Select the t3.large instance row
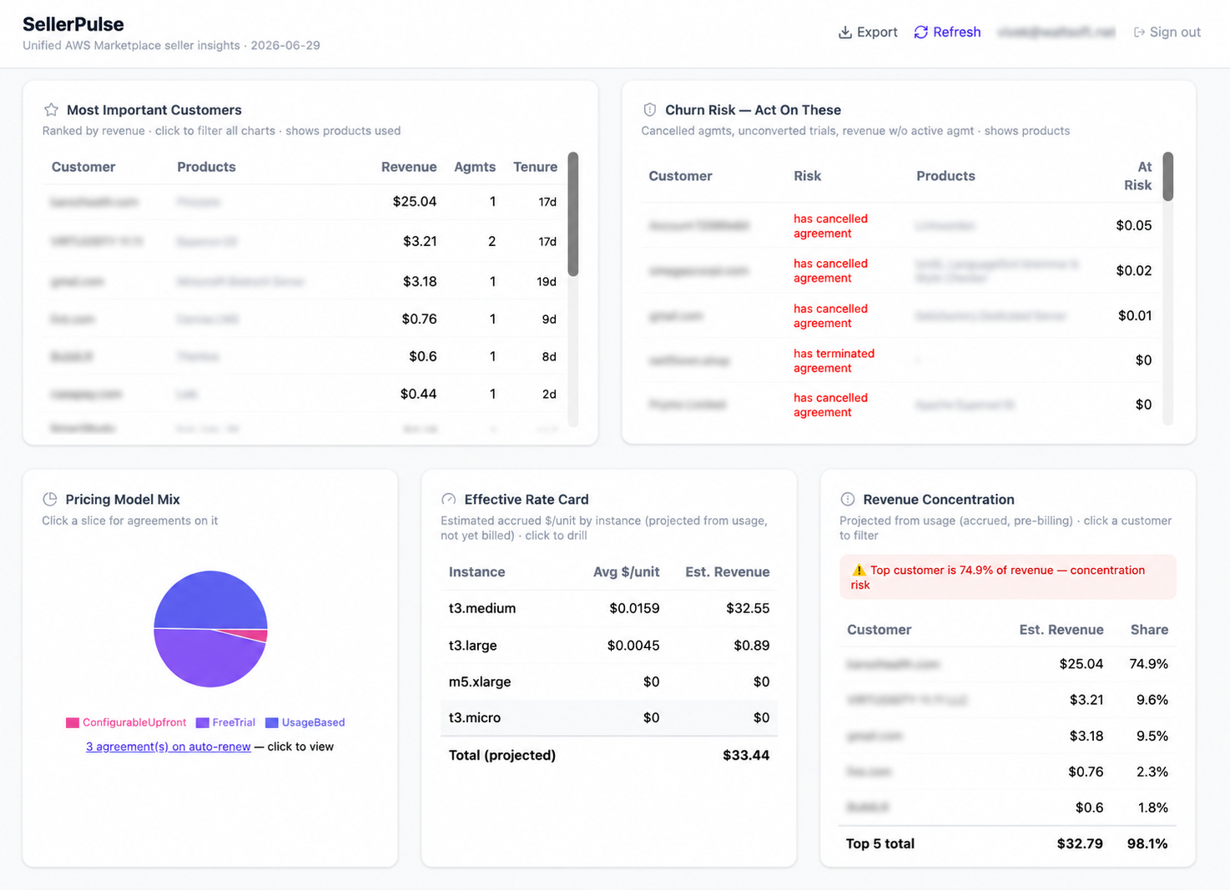Viewport: 1230px width, 890px height. (609, 645)
